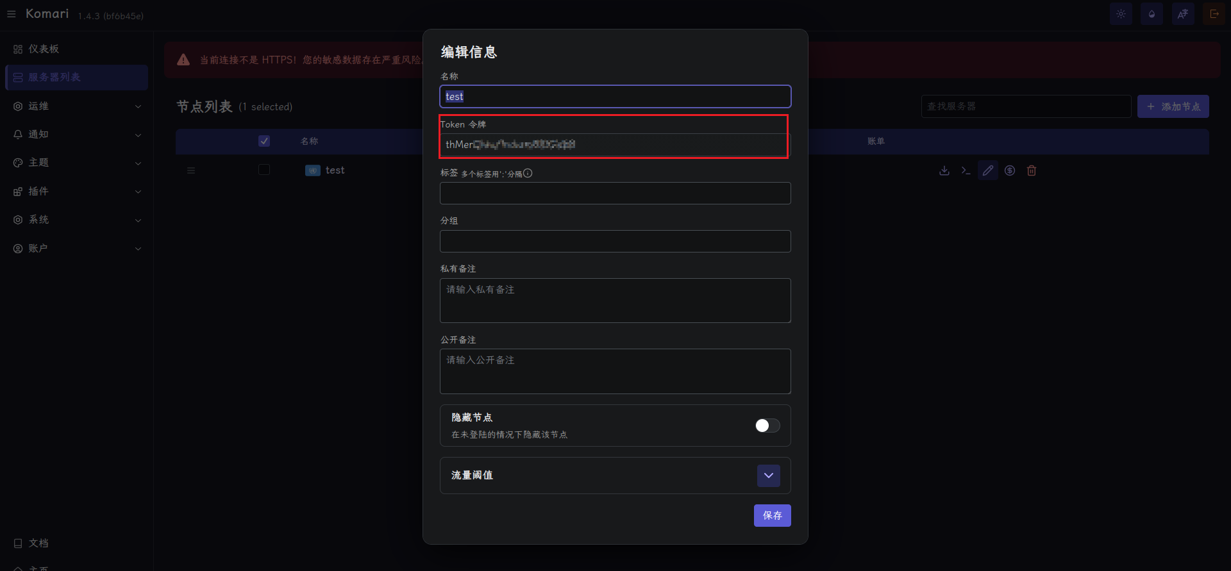Click the 账单 column header

click(876, 141)
